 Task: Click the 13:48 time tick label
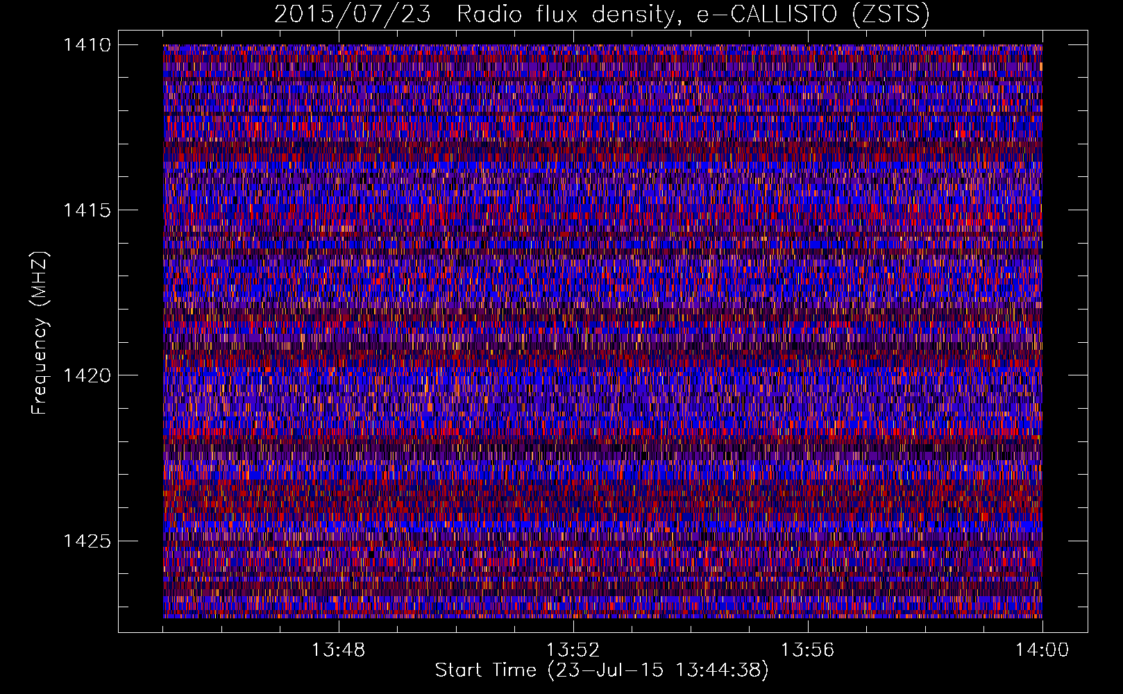pos(338,650)
